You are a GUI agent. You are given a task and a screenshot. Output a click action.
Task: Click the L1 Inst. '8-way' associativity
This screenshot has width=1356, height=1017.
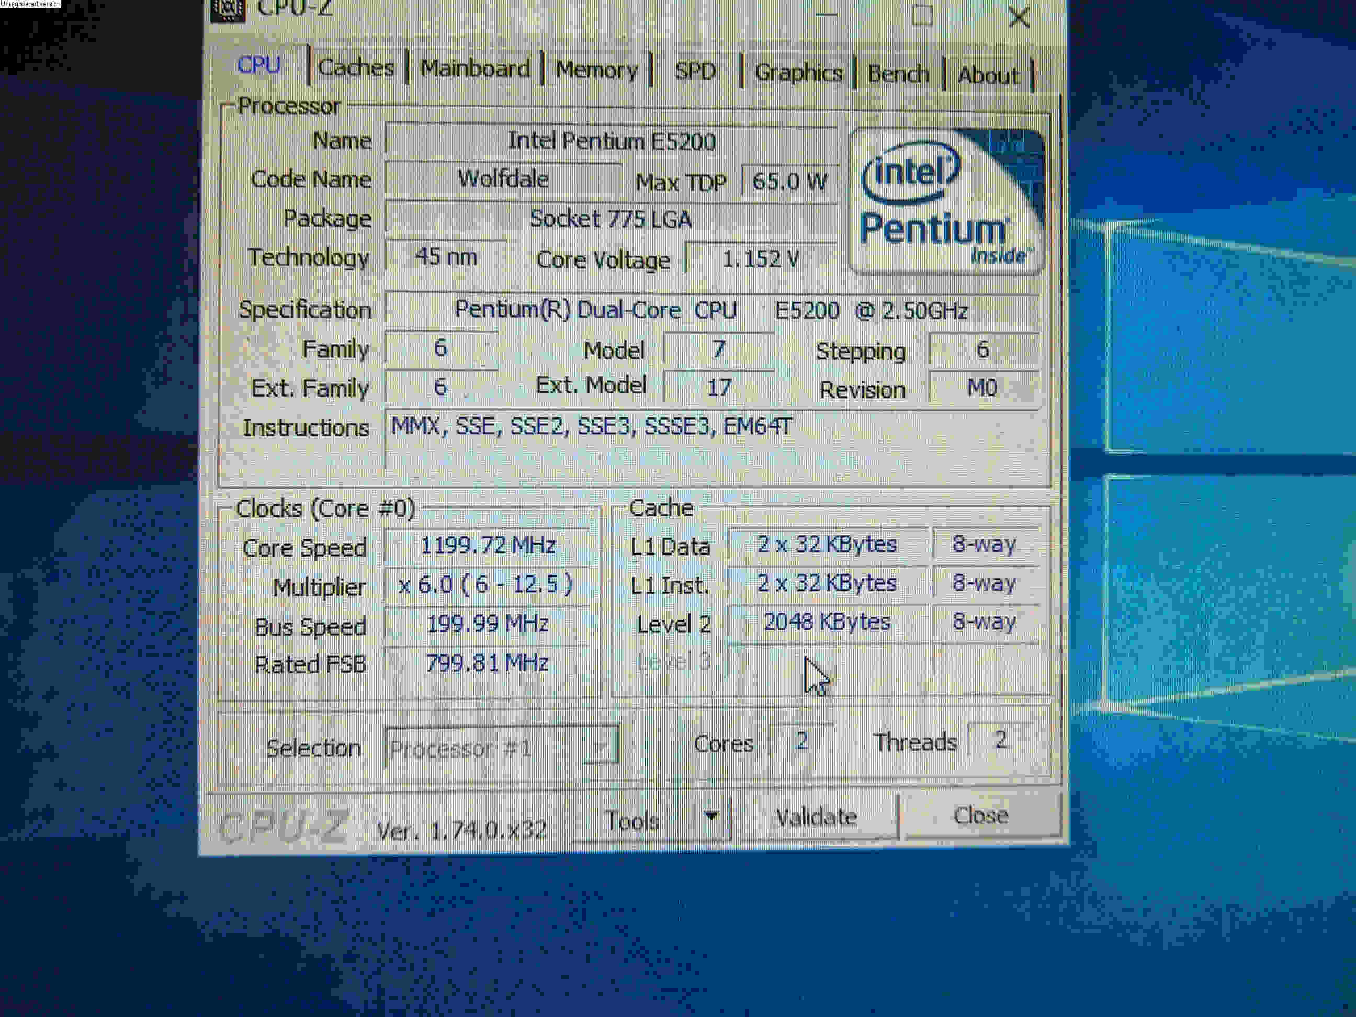(x=986, y=583)
